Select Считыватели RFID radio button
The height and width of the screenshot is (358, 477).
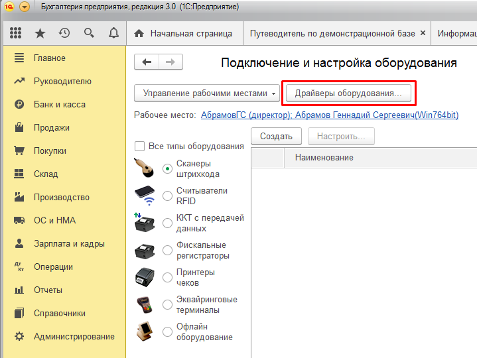point(167,196)
